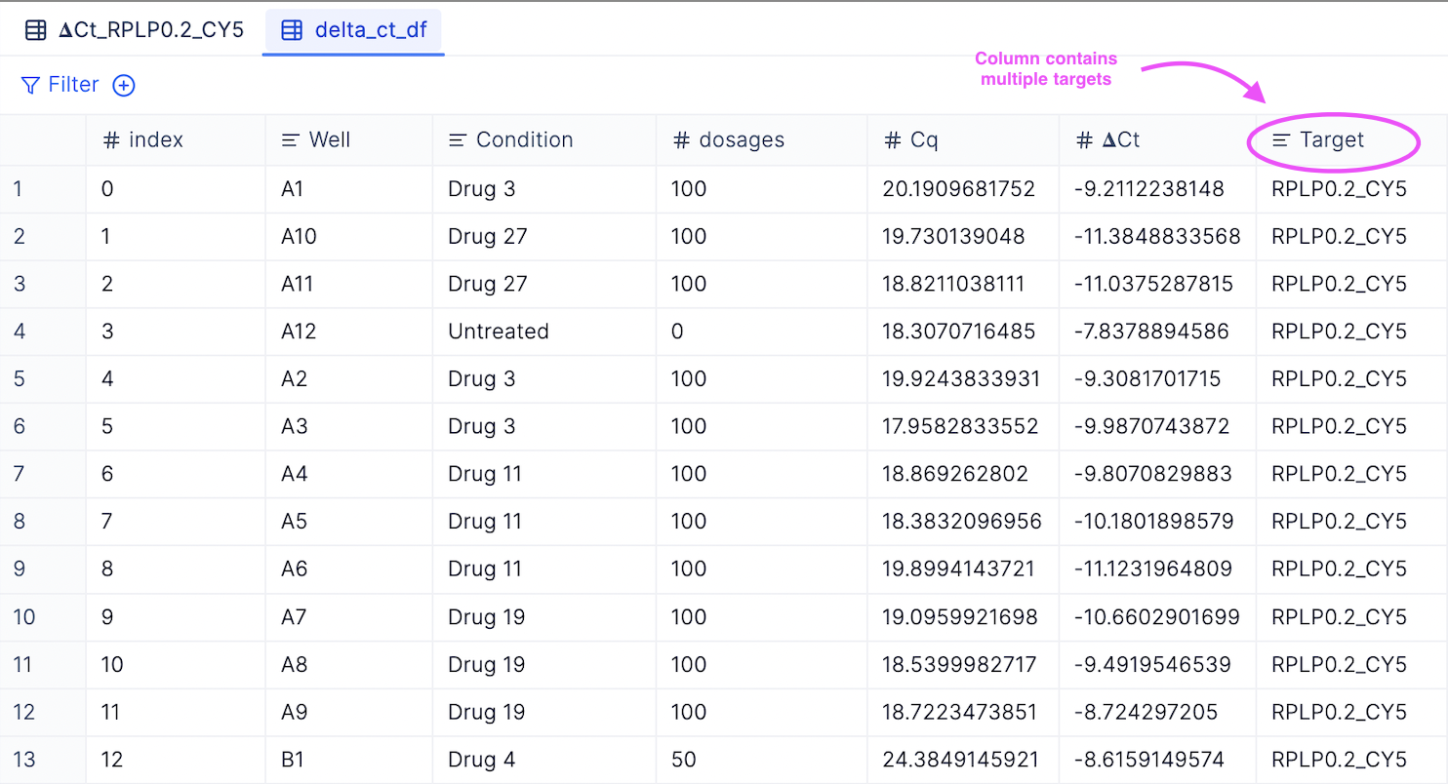Click number-type icon beside dosages header
This screenshot has width=1448, height=784.
[681, 140]
